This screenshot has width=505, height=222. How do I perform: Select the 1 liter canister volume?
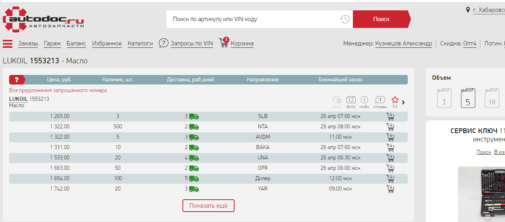click(444, 98)
